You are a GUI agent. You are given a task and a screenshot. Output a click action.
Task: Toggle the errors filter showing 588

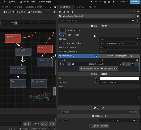[36, 124]
